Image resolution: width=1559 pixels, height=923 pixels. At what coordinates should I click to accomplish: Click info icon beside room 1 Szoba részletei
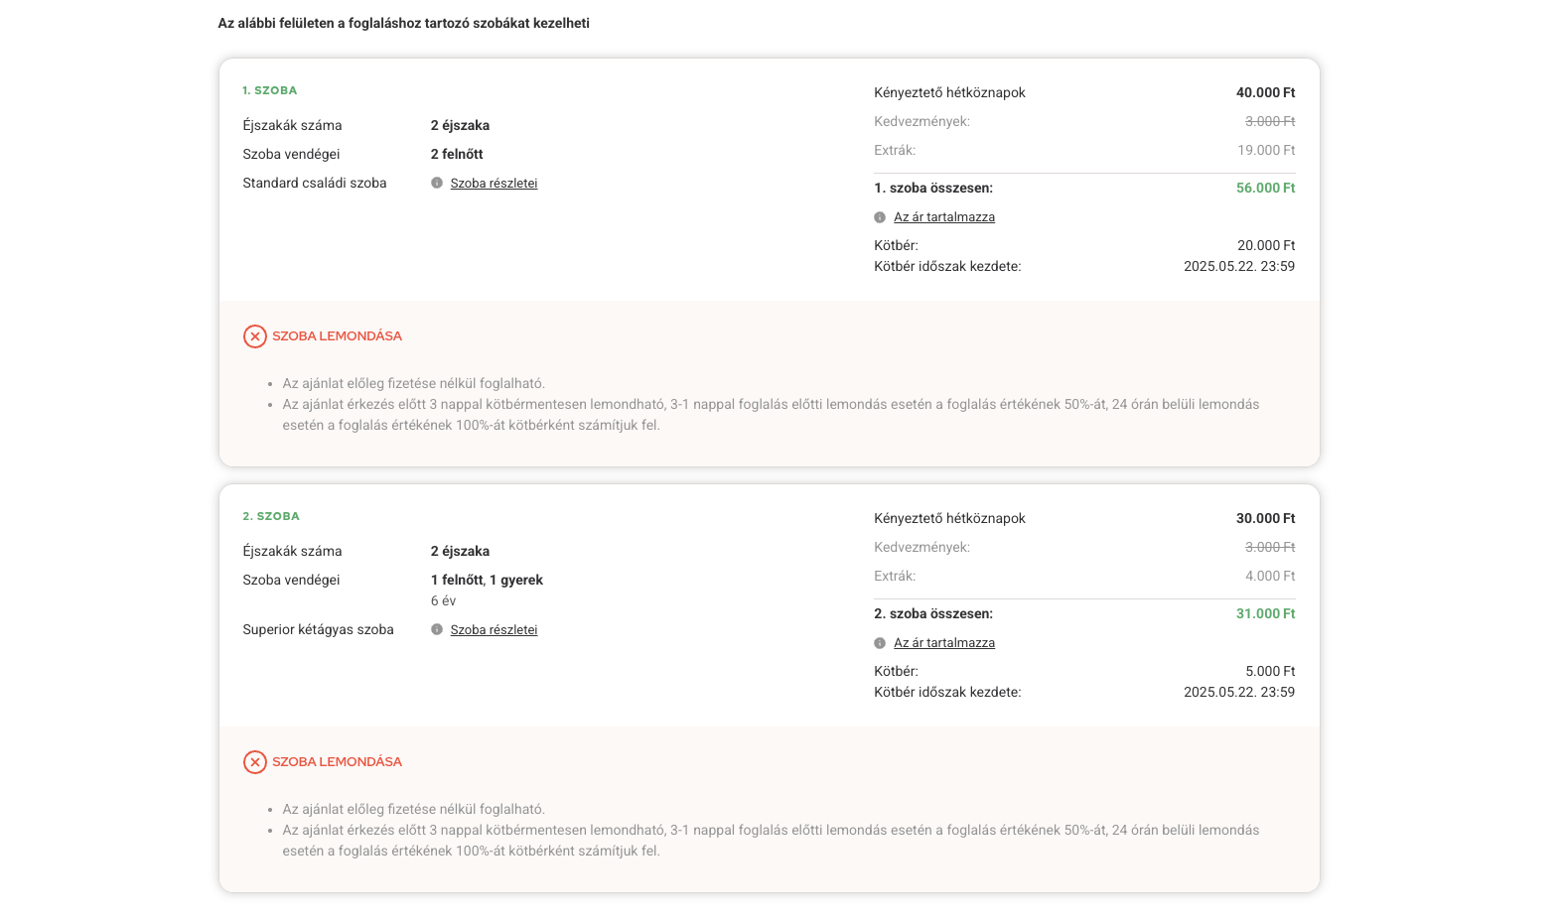point(437,183)
